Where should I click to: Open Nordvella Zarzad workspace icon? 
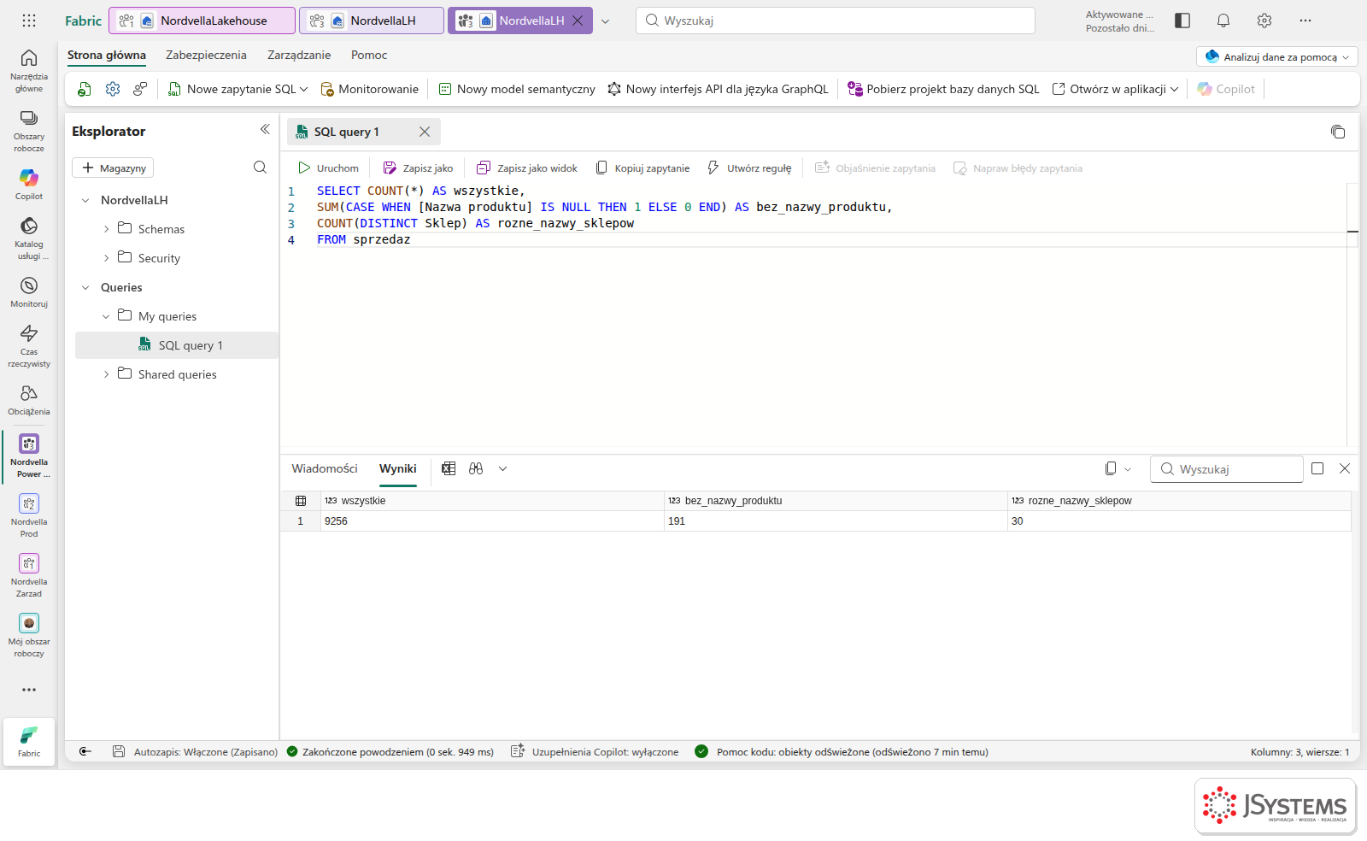point(29,574)
